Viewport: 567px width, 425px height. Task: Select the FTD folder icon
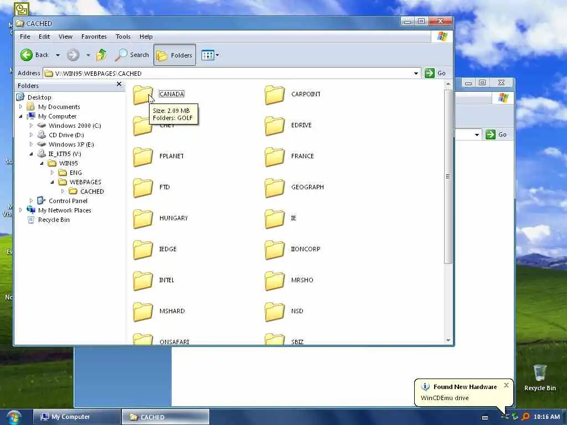[x=143, y=188]
